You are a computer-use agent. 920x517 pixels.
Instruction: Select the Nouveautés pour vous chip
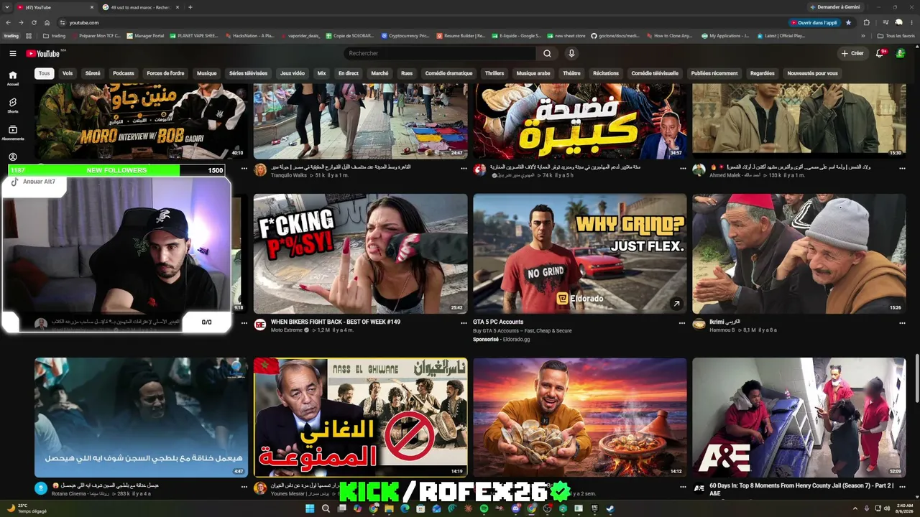pyautogui.click(x=812, y=73)
